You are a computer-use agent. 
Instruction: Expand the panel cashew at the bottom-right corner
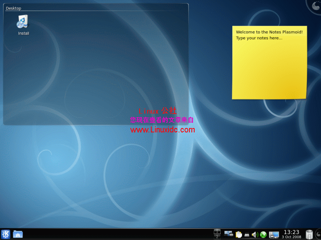(318, 233)
